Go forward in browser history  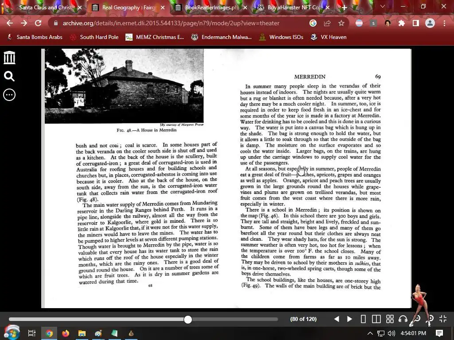pyautogui.click(x=24, y=23)
